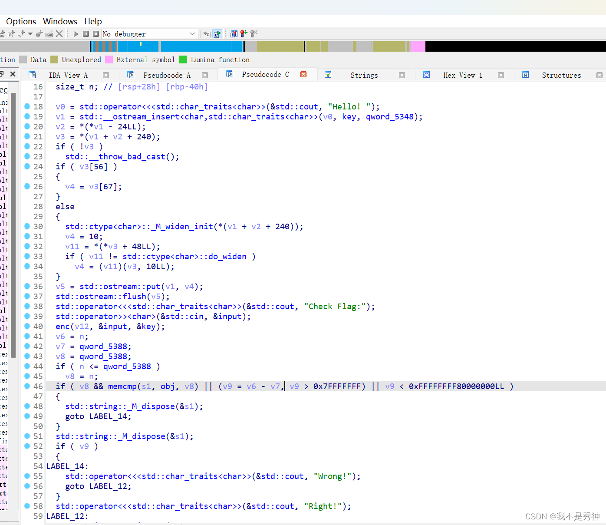Click the delete (X) toolbar icon
This screenshot has width=606, height=525.
pos(59,33)
